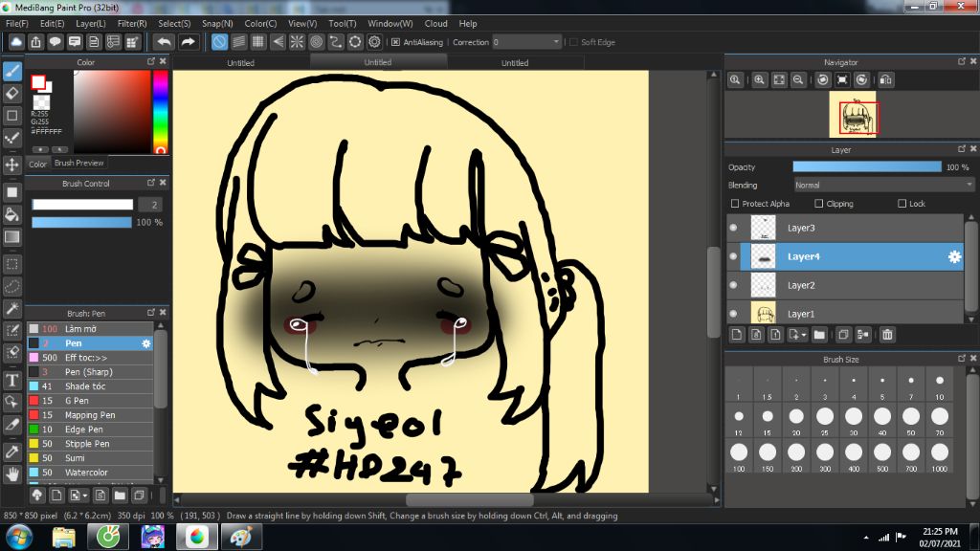980x551 pixels.
Task: Select the Hand tool
Action: click(x=11, y=474)
